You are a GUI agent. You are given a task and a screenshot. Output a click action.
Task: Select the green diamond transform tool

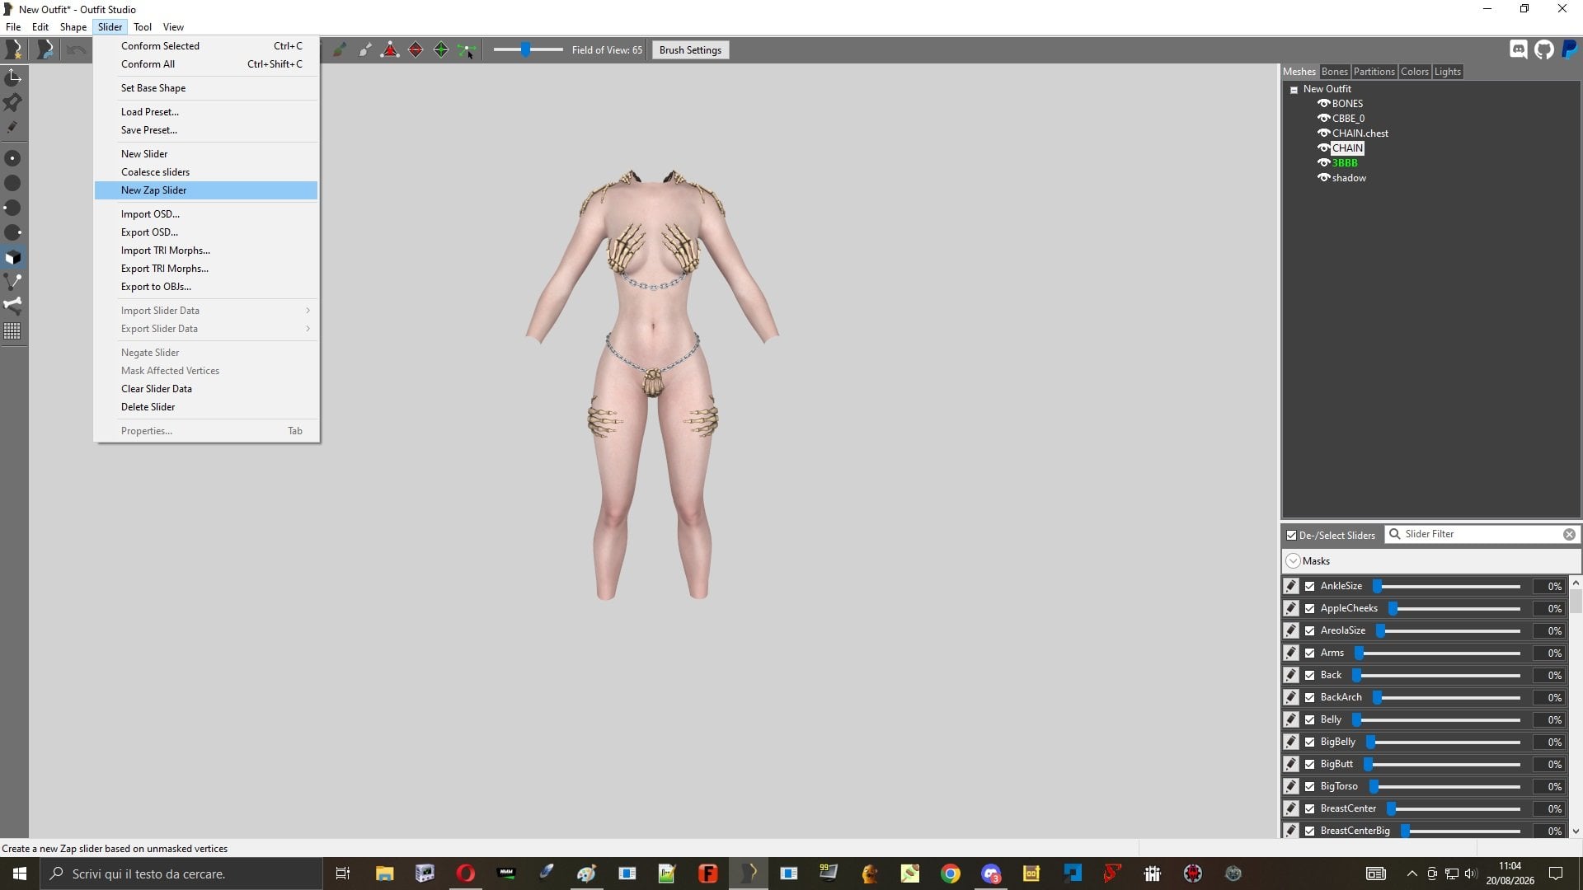pyautogui.click(x=441, y=50)
